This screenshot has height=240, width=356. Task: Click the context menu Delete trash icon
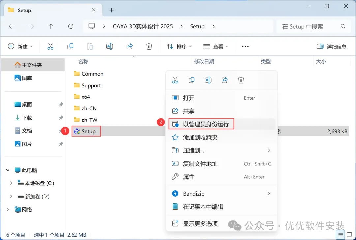[241, 80]
